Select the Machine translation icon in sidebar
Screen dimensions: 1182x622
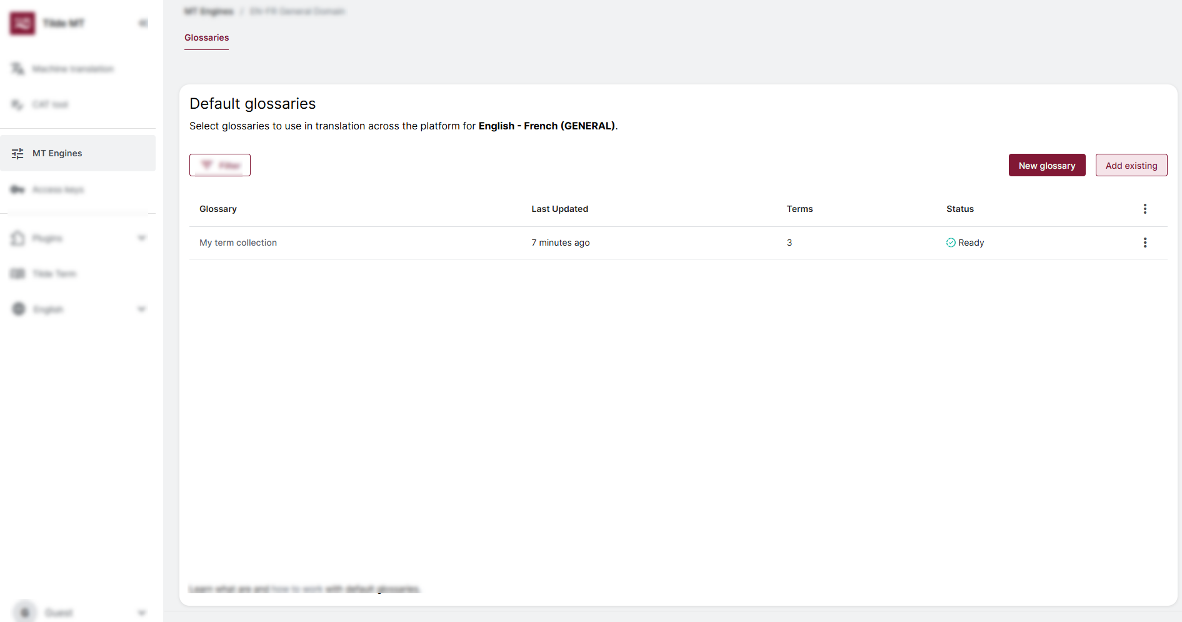[16, 68]
